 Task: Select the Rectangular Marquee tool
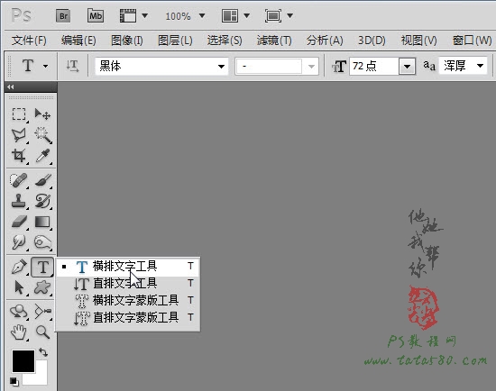pyautogui.click(x=19, y=114)
